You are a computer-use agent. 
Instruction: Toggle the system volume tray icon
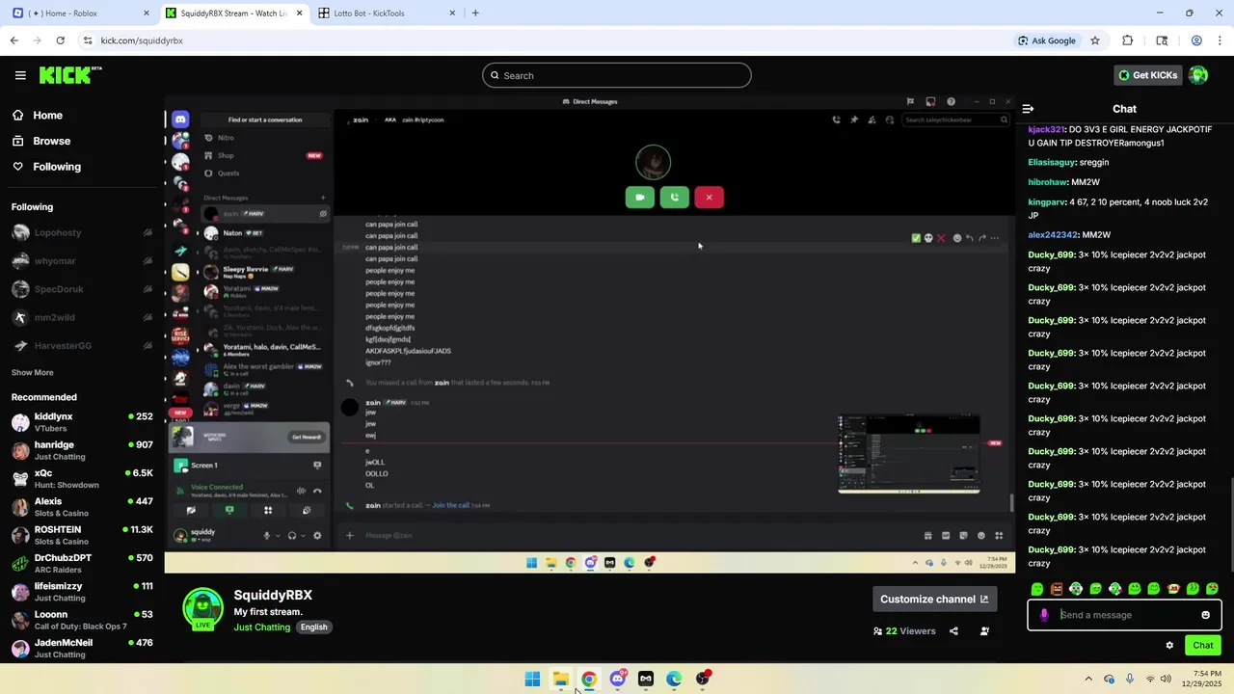1166,679
